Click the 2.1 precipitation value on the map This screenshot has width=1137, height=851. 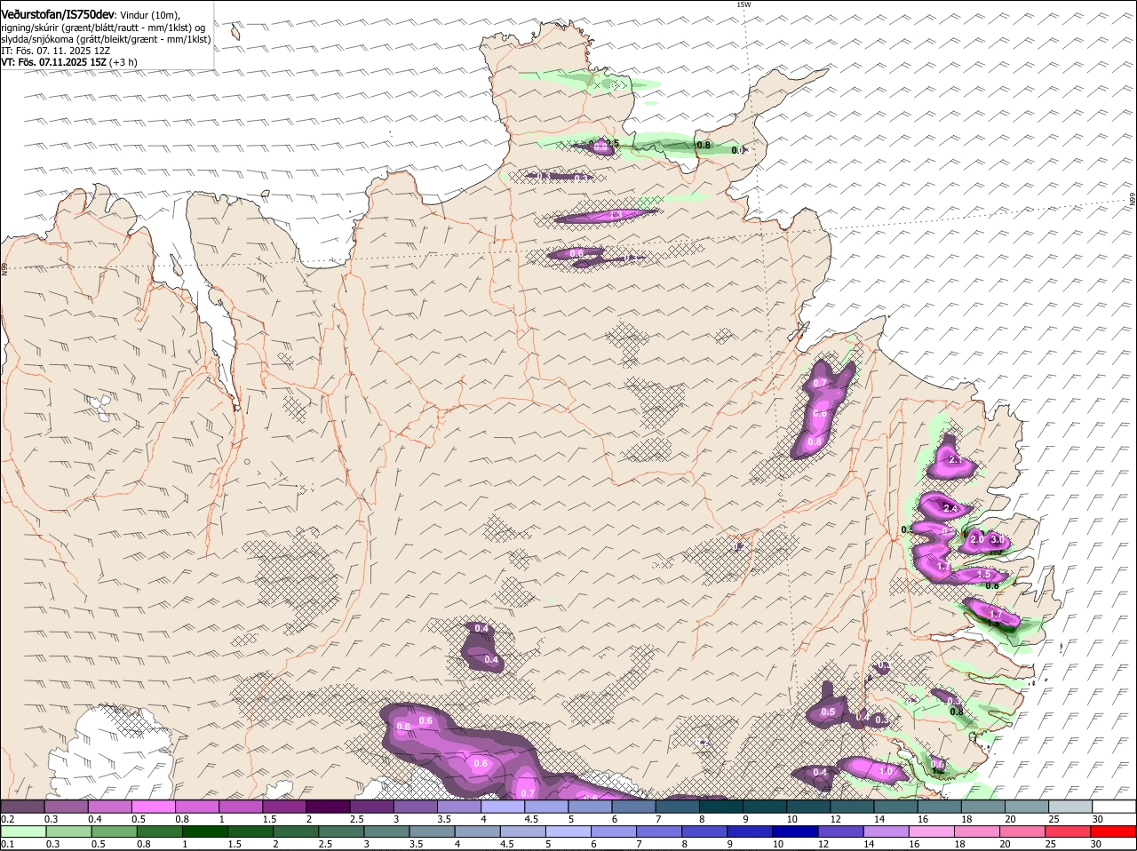(957, 460)
